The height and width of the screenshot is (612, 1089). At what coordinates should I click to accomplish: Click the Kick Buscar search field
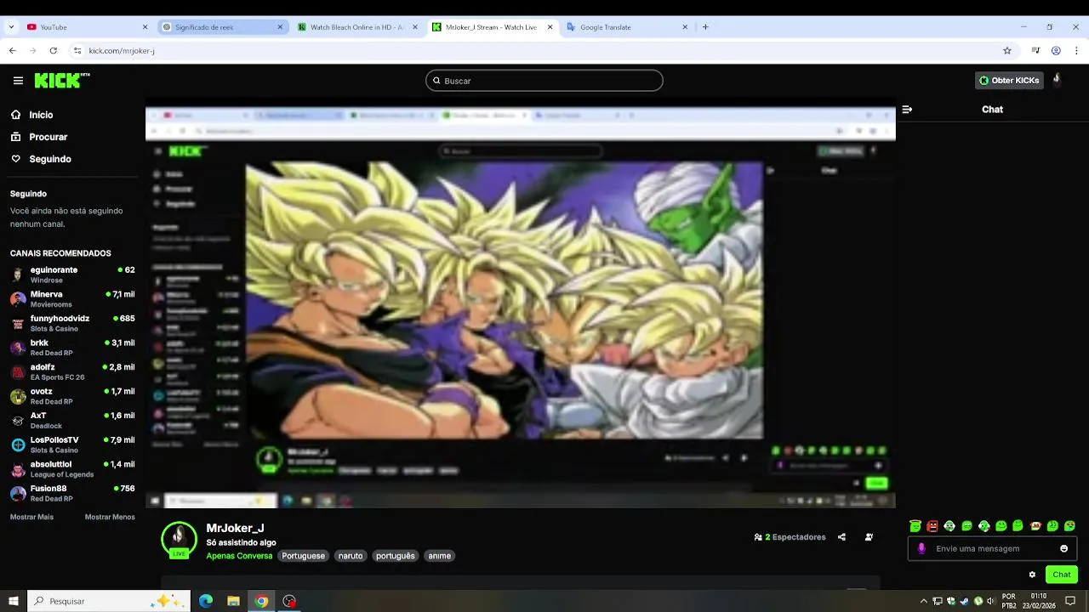pos(544,81)
